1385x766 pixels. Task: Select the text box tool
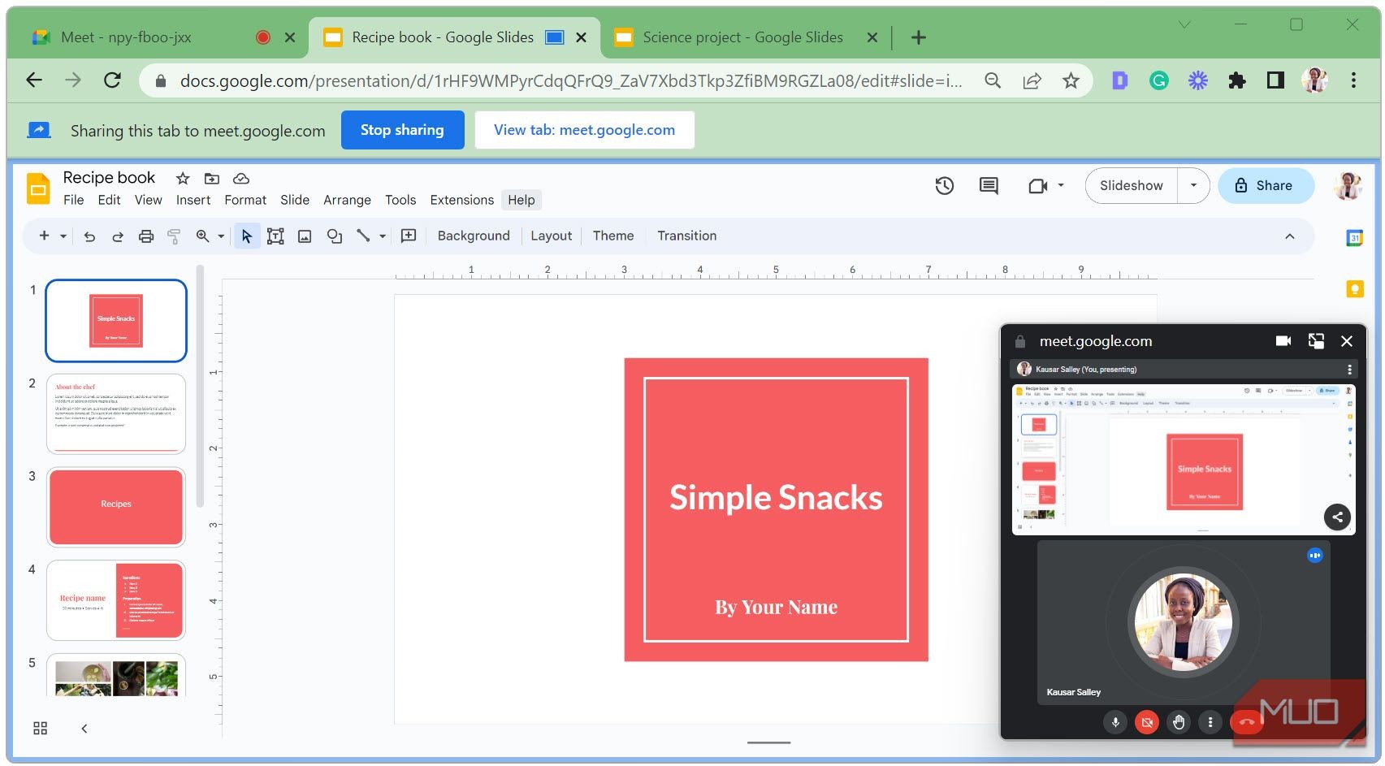click(x=275, y=236)
